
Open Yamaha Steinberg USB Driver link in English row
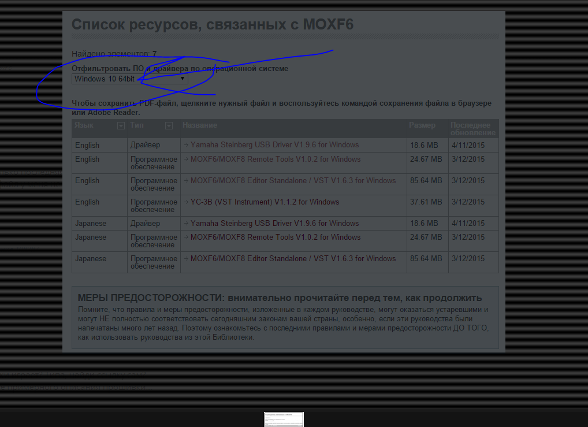(274, 145)
